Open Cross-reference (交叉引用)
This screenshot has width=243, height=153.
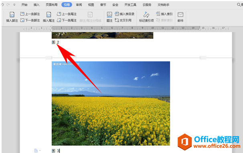tap(123, 20)
